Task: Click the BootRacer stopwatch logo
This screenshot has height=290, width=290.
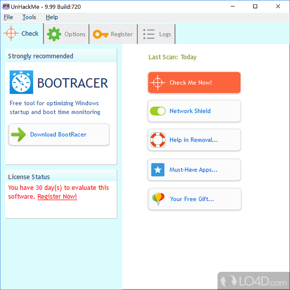Action: point(21,82)
